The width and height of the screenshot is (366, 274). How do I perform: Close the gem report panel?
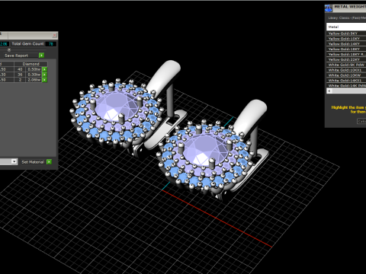pos(54,35)
